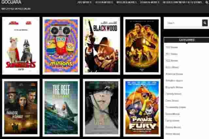Open the header search magnifier icon
The height and width of the screenshot is (139, 209).
(x=207, y=2)
